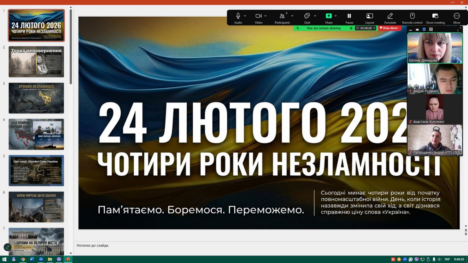Open the More options ellipsis icon
Viewport: 468px width, 263px height.
(457, 16)
